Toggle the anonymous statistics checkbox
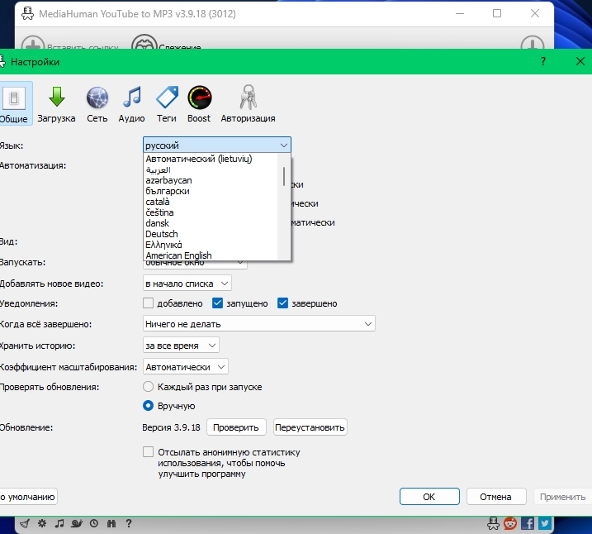Screen dimensions: 592x534 tap(149, 452)
